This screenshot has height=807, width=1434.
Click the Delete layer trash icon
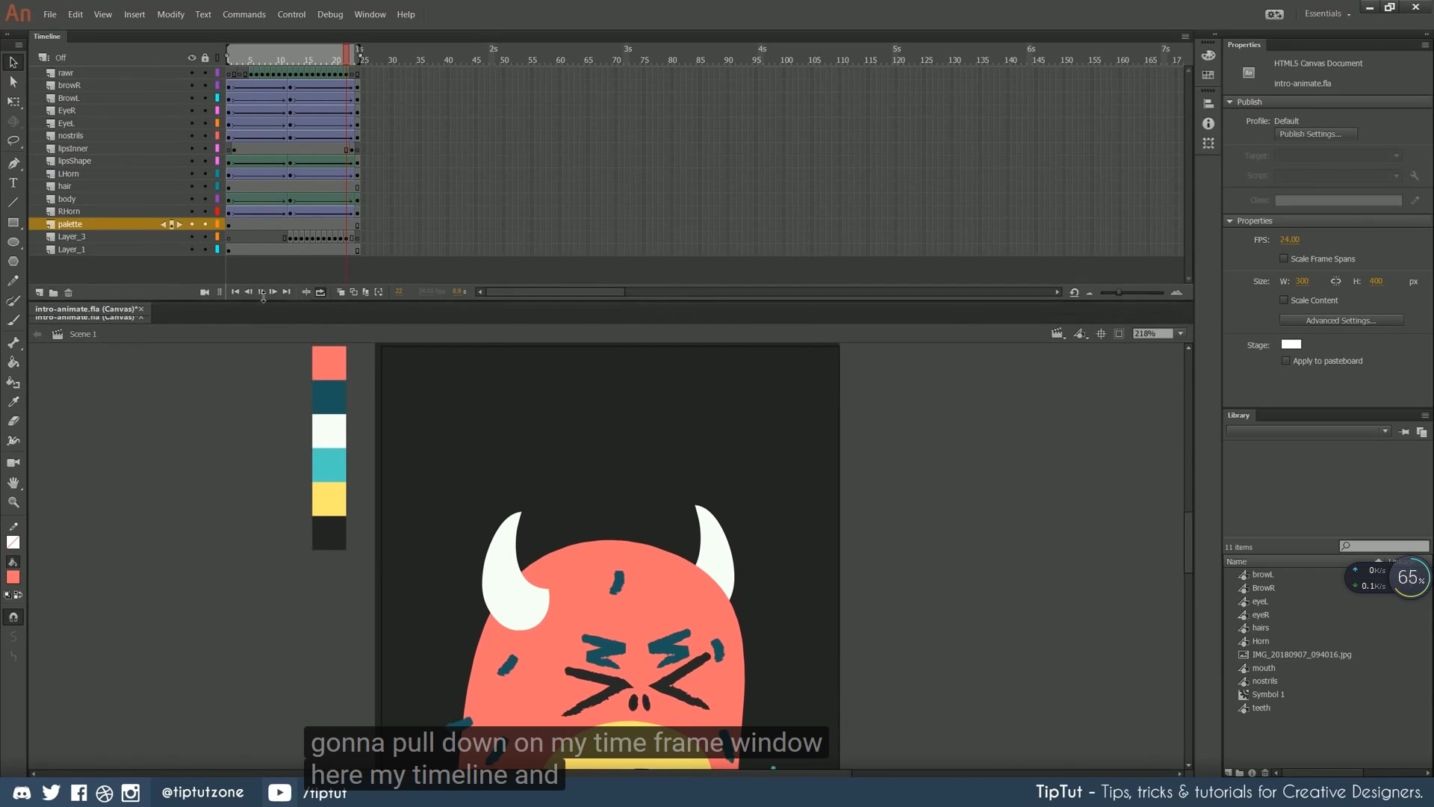click(68, 293)
